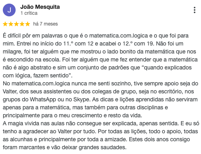
Task: Click the phrase 'Não foi um milagre'
Action: click(x=170, y=43)
